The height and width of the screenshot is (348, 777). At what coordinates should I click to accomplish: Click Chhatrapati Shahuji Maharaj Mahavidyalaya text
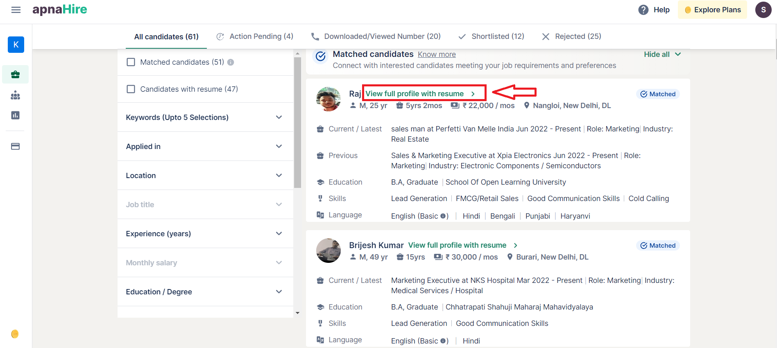coord(519,307)
